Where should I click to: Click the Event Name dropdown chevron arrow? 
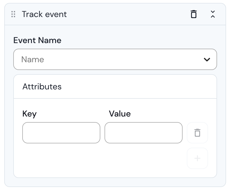coord(207,60)
